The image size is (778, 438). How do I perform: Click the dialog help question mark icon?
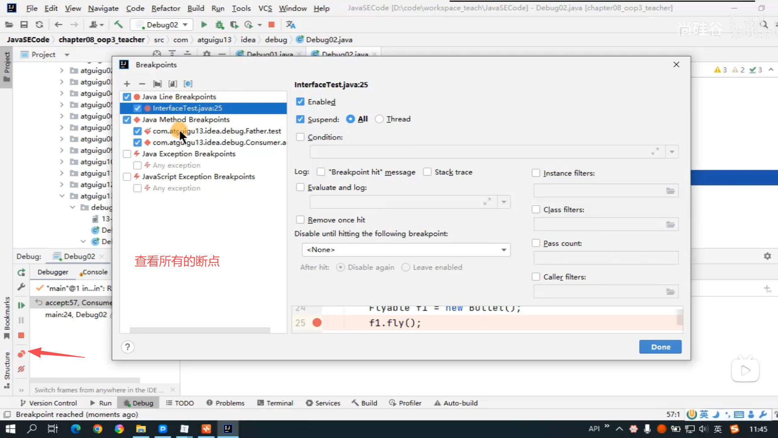127,347
